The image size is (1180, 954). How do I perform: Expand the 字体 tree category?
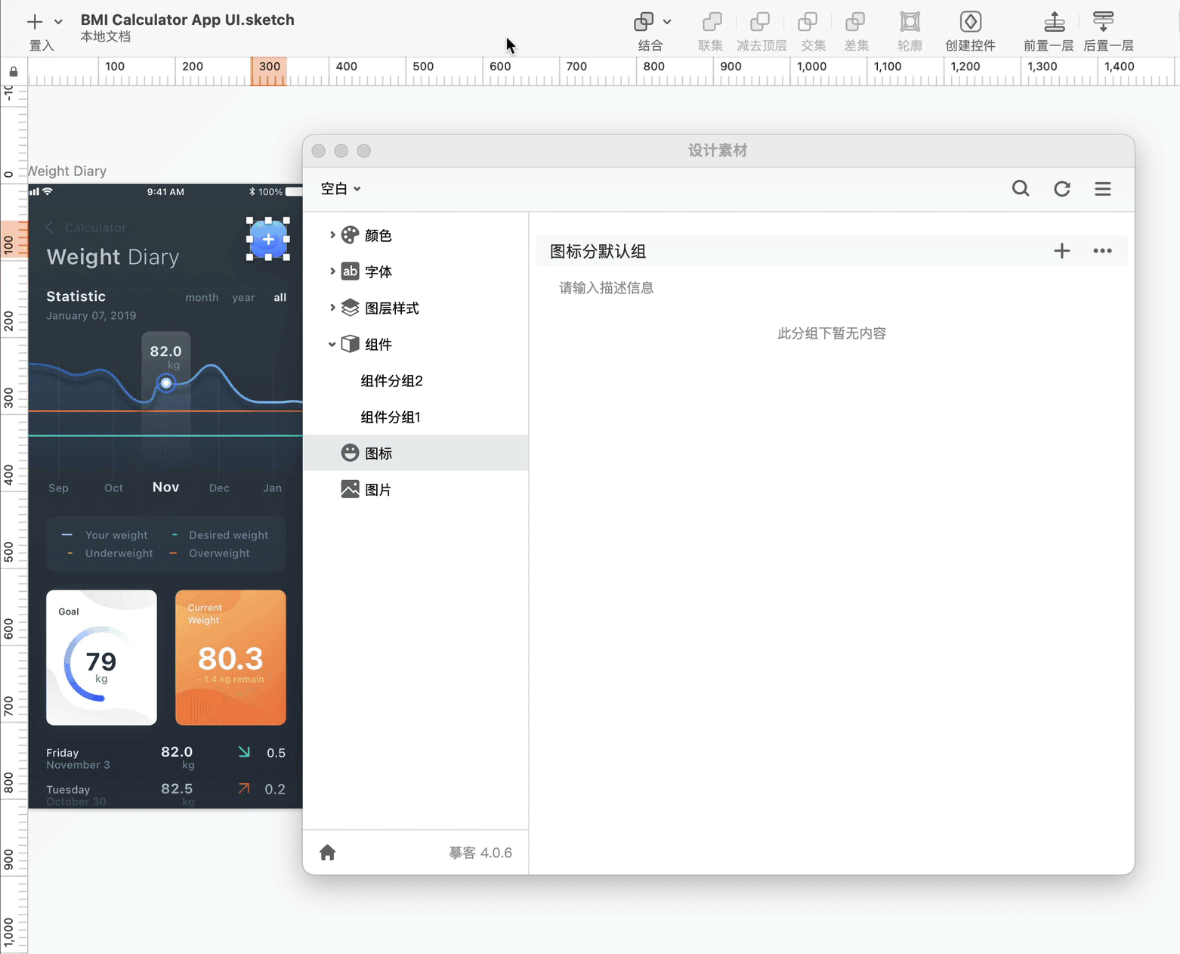coord(332,271)
